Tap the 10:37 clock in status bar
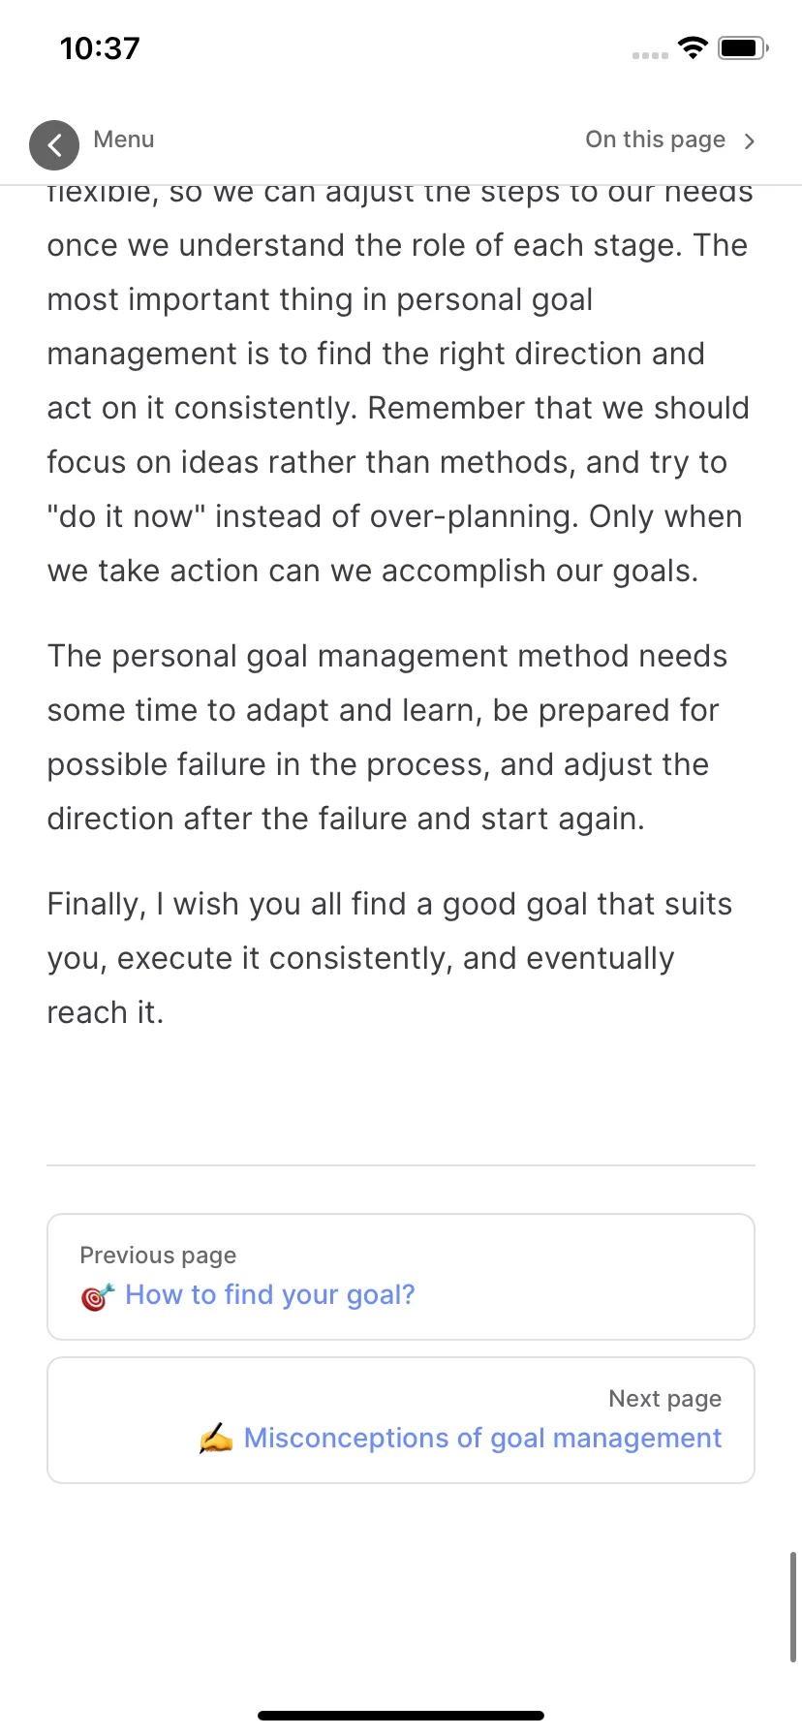The height and width of the screenshot is (1736, 802). pyautogui.click(x=100, y=48)
